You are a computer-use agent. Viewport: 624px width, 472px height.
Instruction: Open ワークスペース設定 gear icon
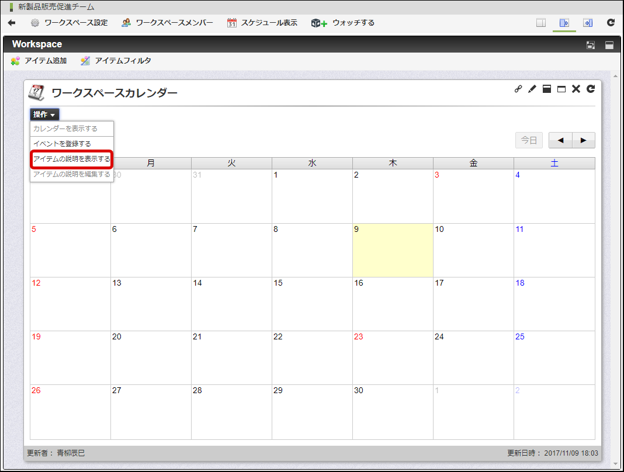coord(35,23)
